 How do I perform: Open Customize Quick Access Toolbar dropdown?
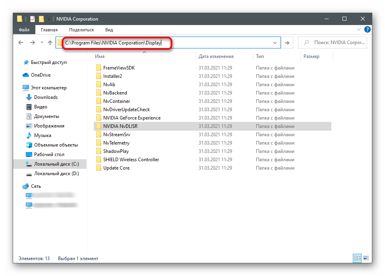point(48,19)
